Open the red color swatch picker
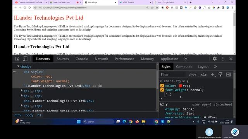Viewport: 248px width, 139px height. (181, 86)
